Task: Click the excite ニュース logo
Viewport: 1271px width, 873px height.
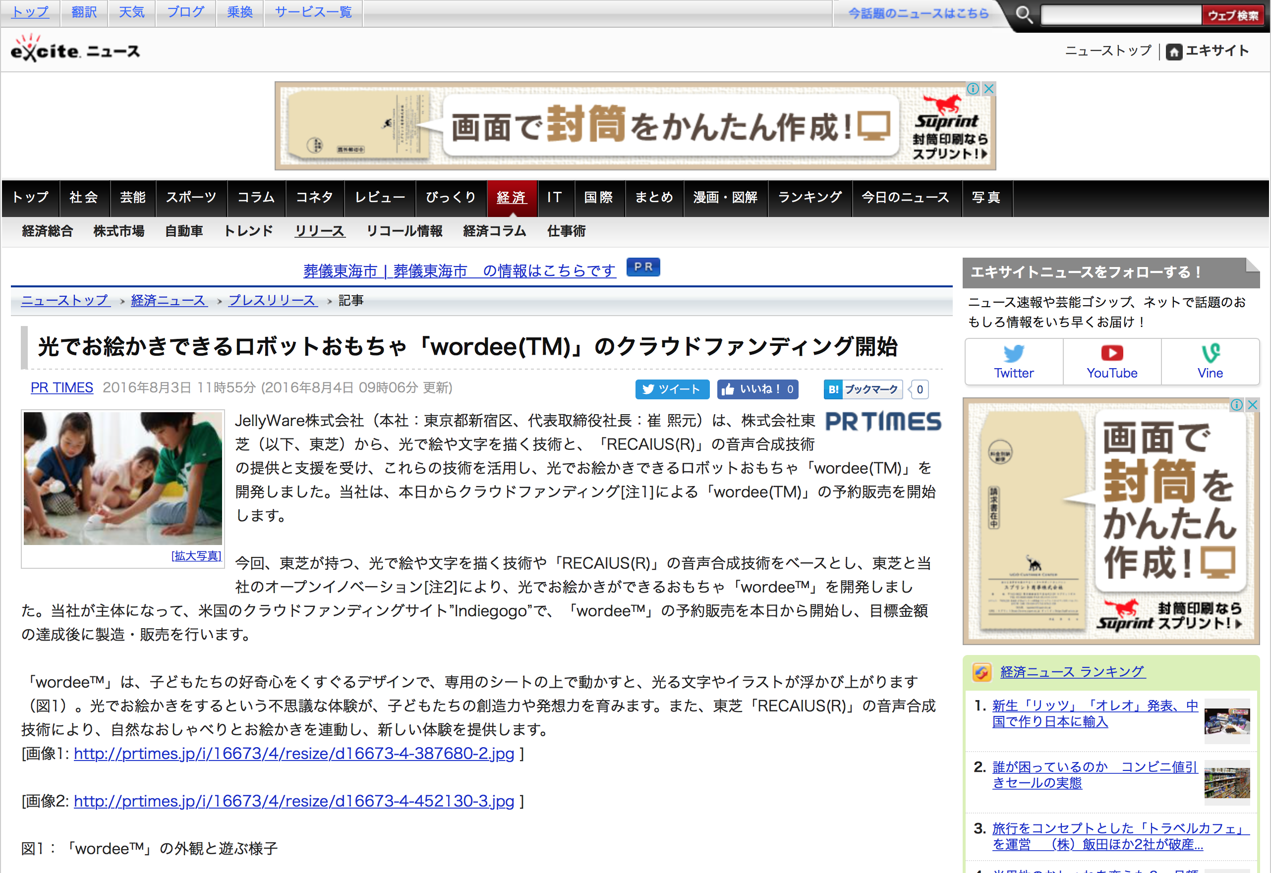Action: tap(75, 49)
